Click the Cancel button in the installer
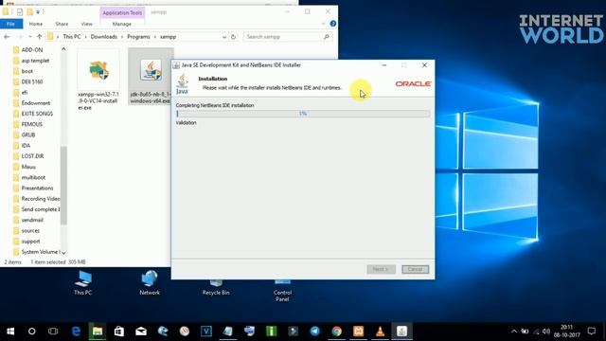The width and height of the screenshot is (606, 341). click(415, 269)
